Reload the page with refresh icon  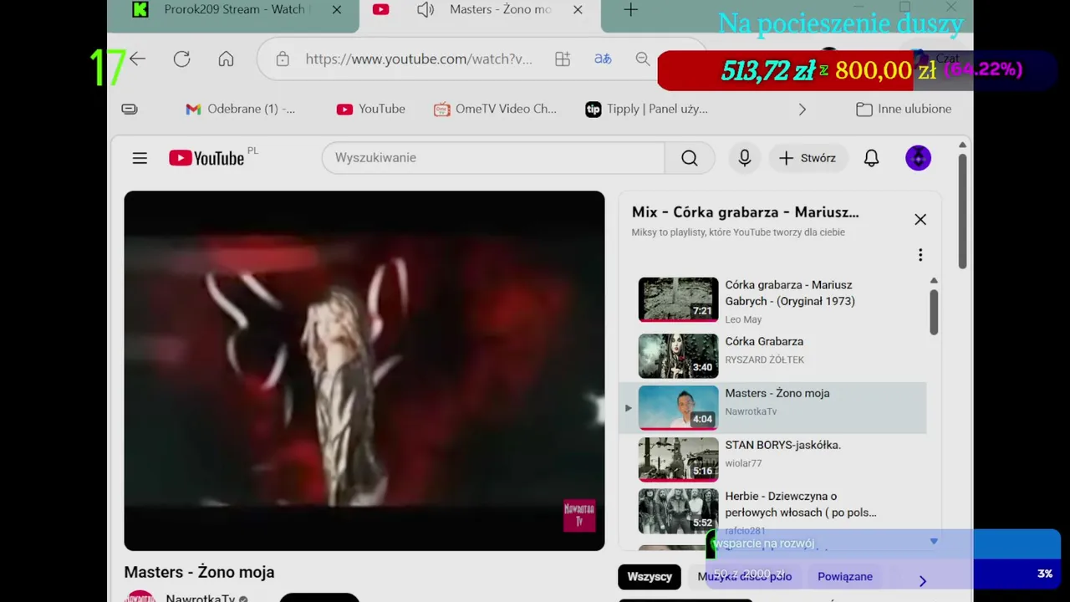[181, 59]
